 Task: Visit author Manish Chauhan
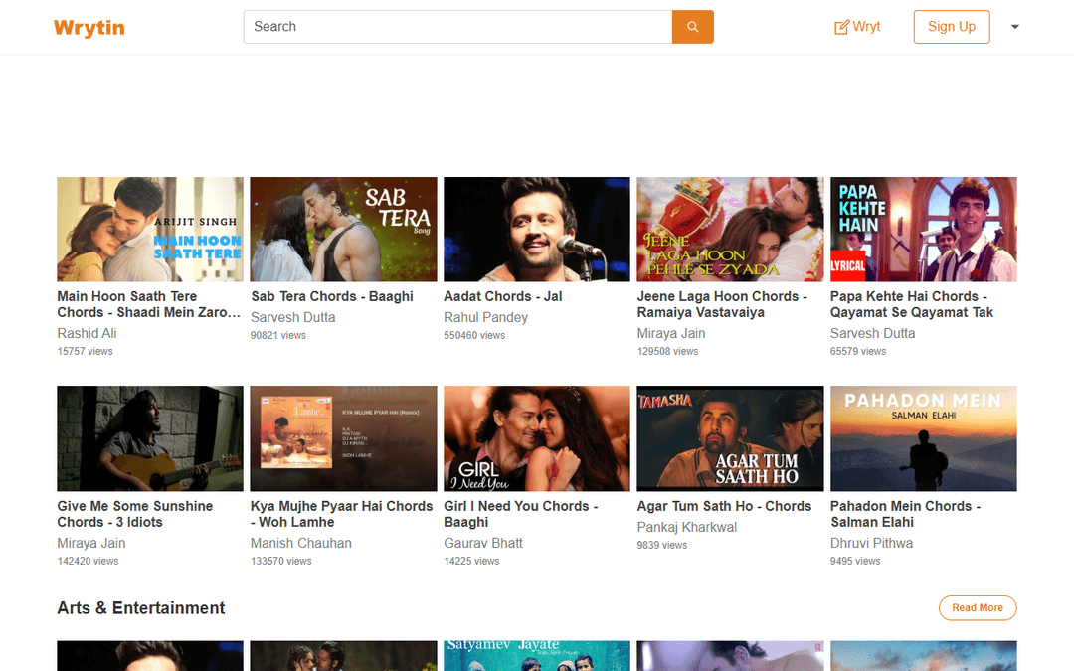301,543
